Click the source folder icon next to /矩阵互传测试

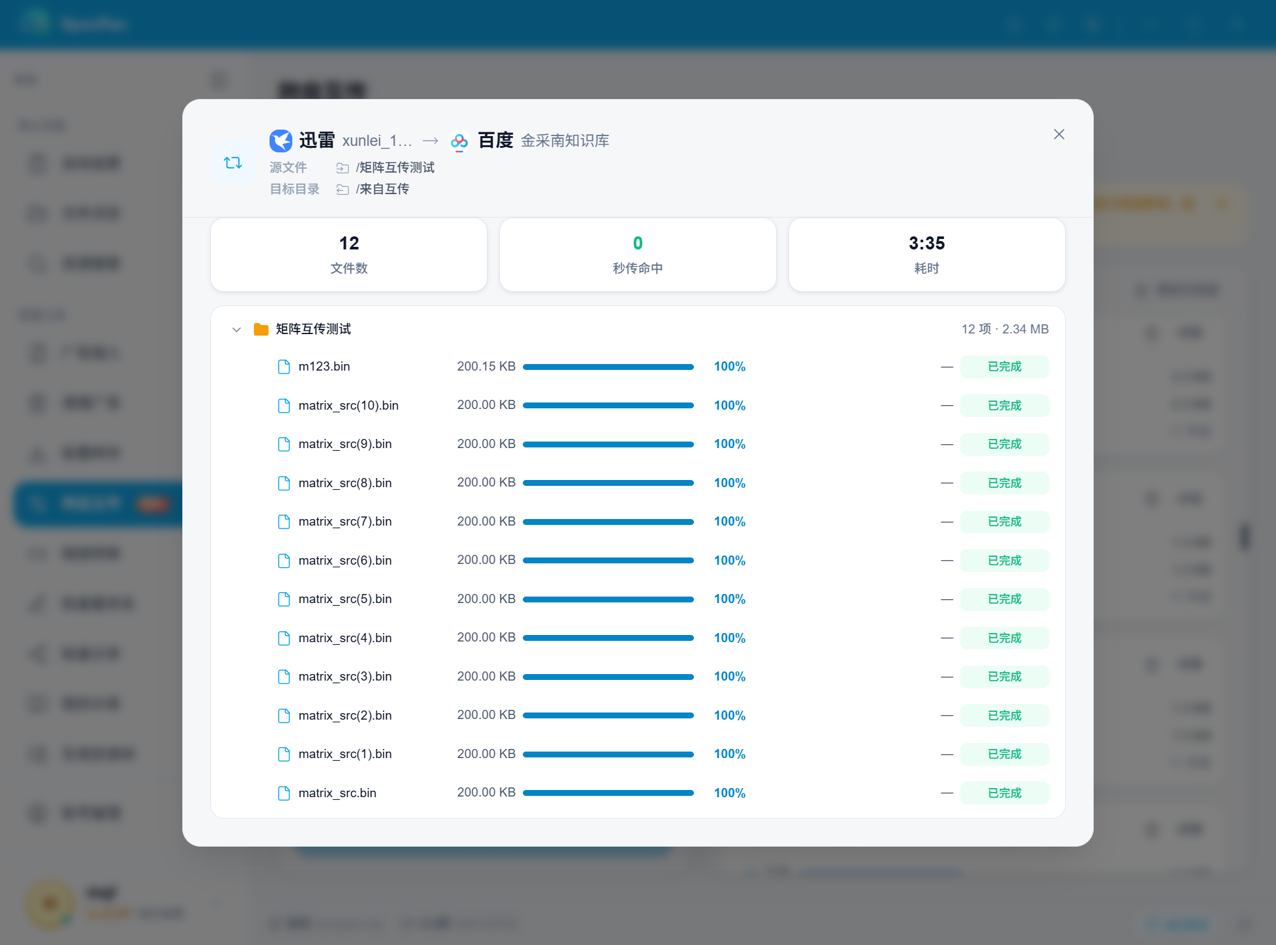pyautogui.click(x=342, y=168)
